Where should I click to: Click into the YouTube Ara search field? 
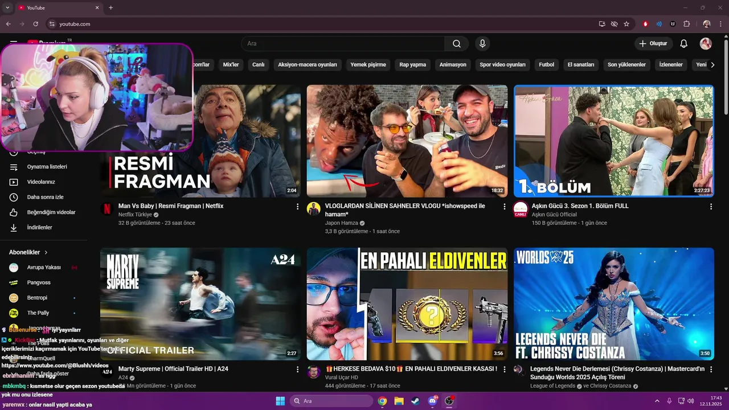click(x=343, y=44)
